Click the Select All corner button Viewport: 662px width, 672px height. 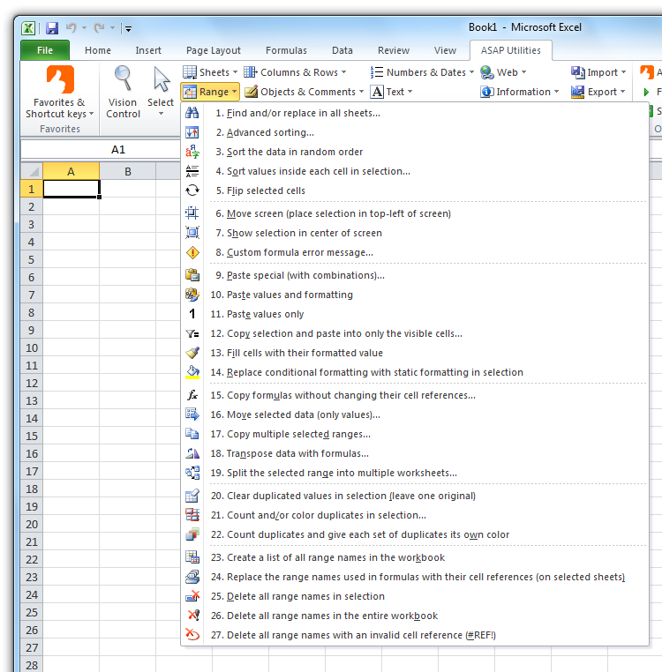(31, 171)
